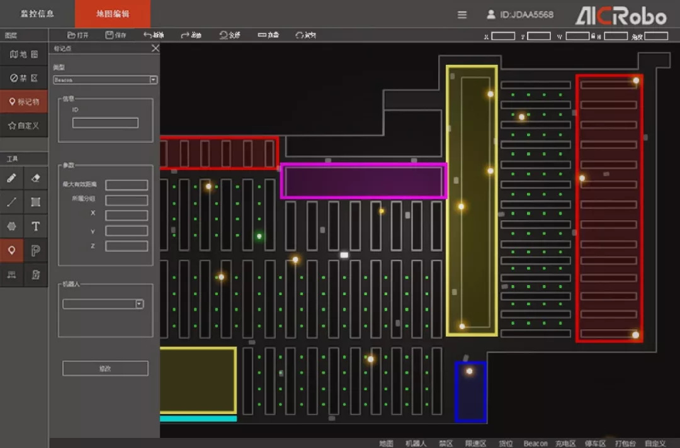The width and height of the screenshot is (680, 448).
Task: Toggle the width-height lock icon
Action: click(x=592, y=36)
